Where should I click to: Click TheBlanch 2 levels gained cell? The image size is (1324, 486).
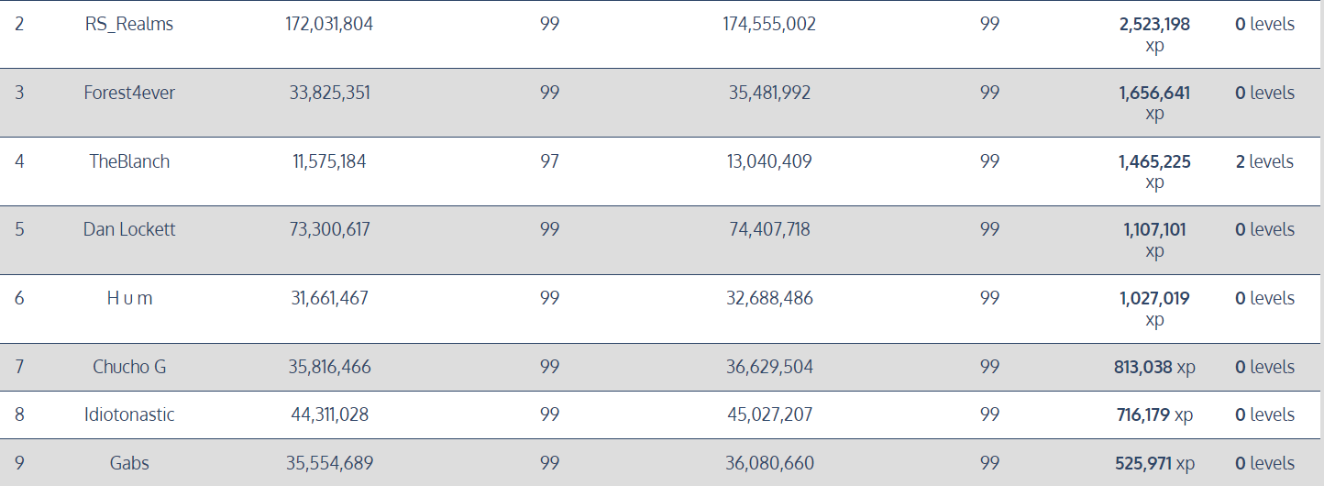(1264, 161)
